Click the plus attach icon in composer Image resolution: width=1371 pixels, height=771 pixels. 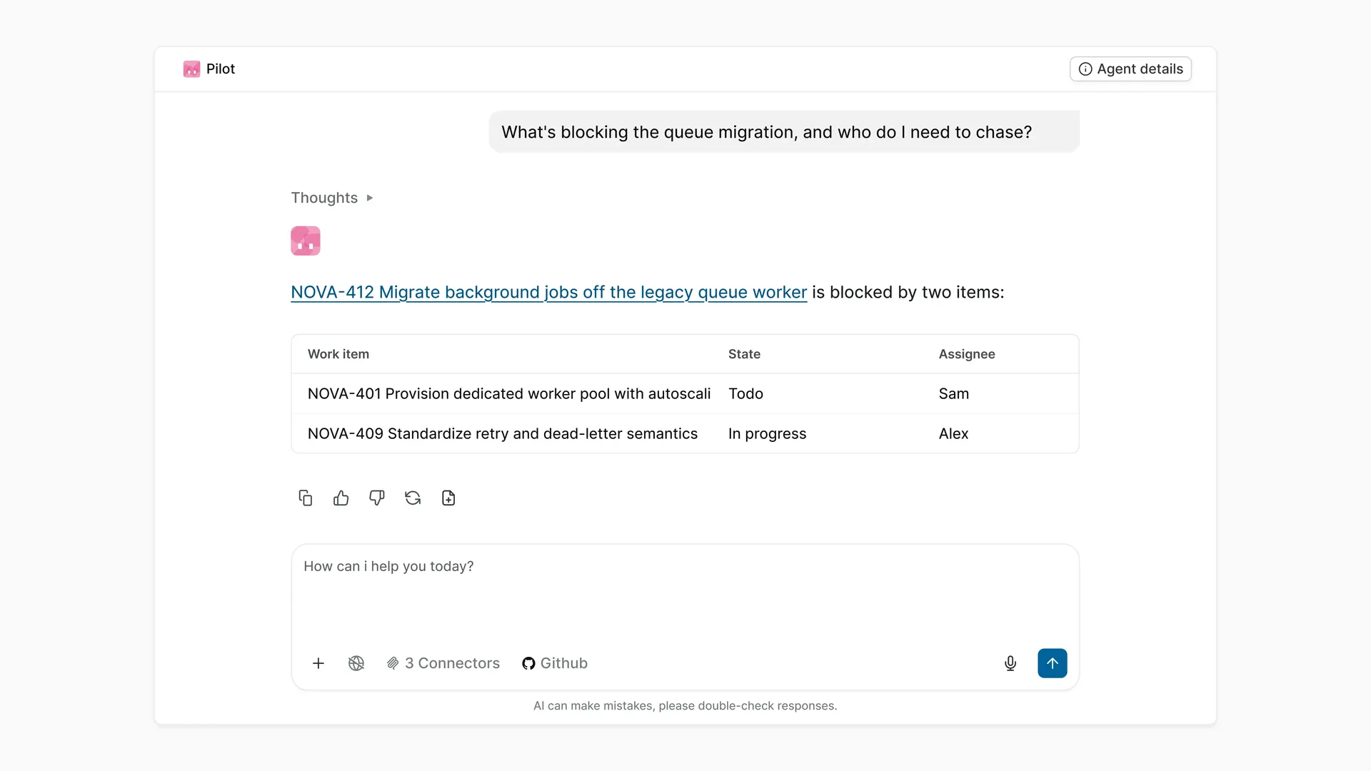(318, 663)
